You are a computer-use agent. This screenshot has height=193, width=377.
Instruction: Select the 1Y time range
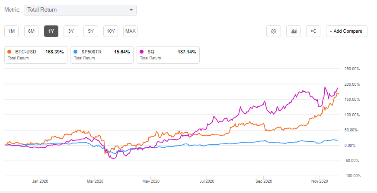51,31
